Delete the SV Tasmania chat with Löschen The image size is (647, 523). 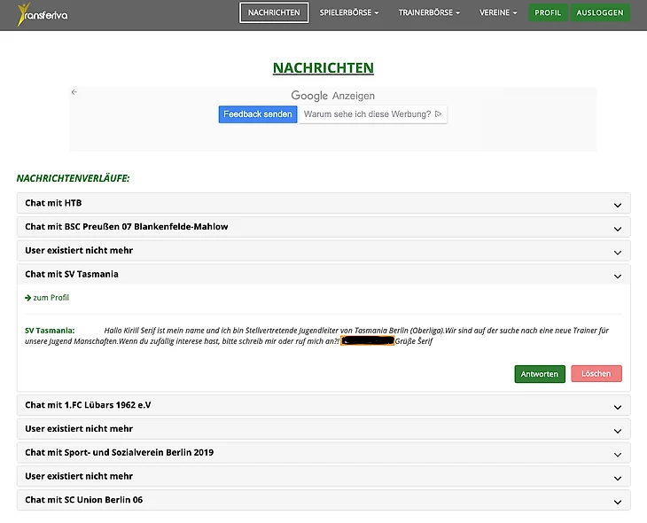click(x=596, y=374)
